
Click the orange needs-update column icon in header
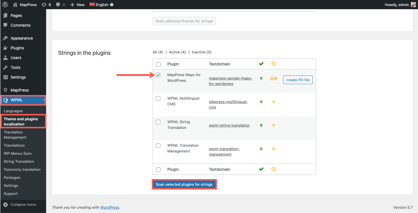273,64
